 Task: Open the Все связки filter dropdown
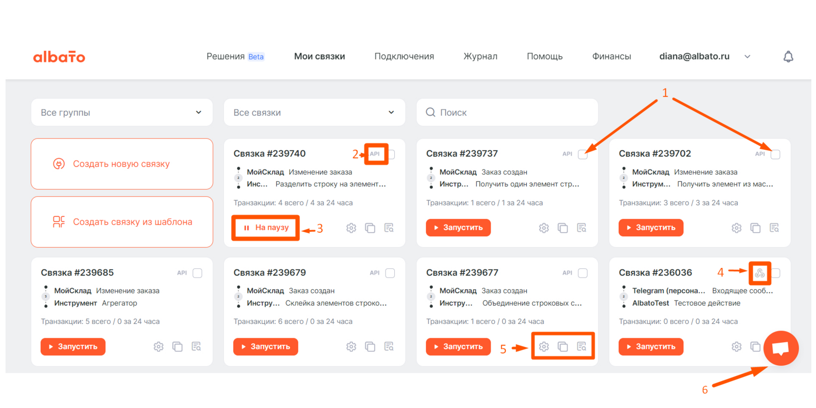(x=314, y=113)
